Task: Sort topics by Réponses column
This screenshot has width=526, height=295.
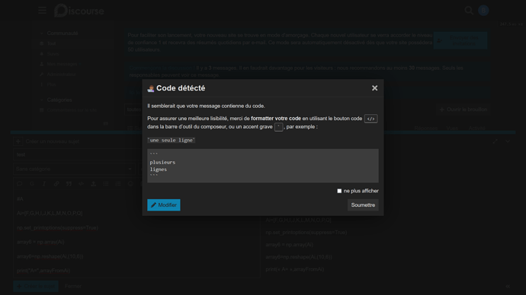Action: click(x=425, y=128)
